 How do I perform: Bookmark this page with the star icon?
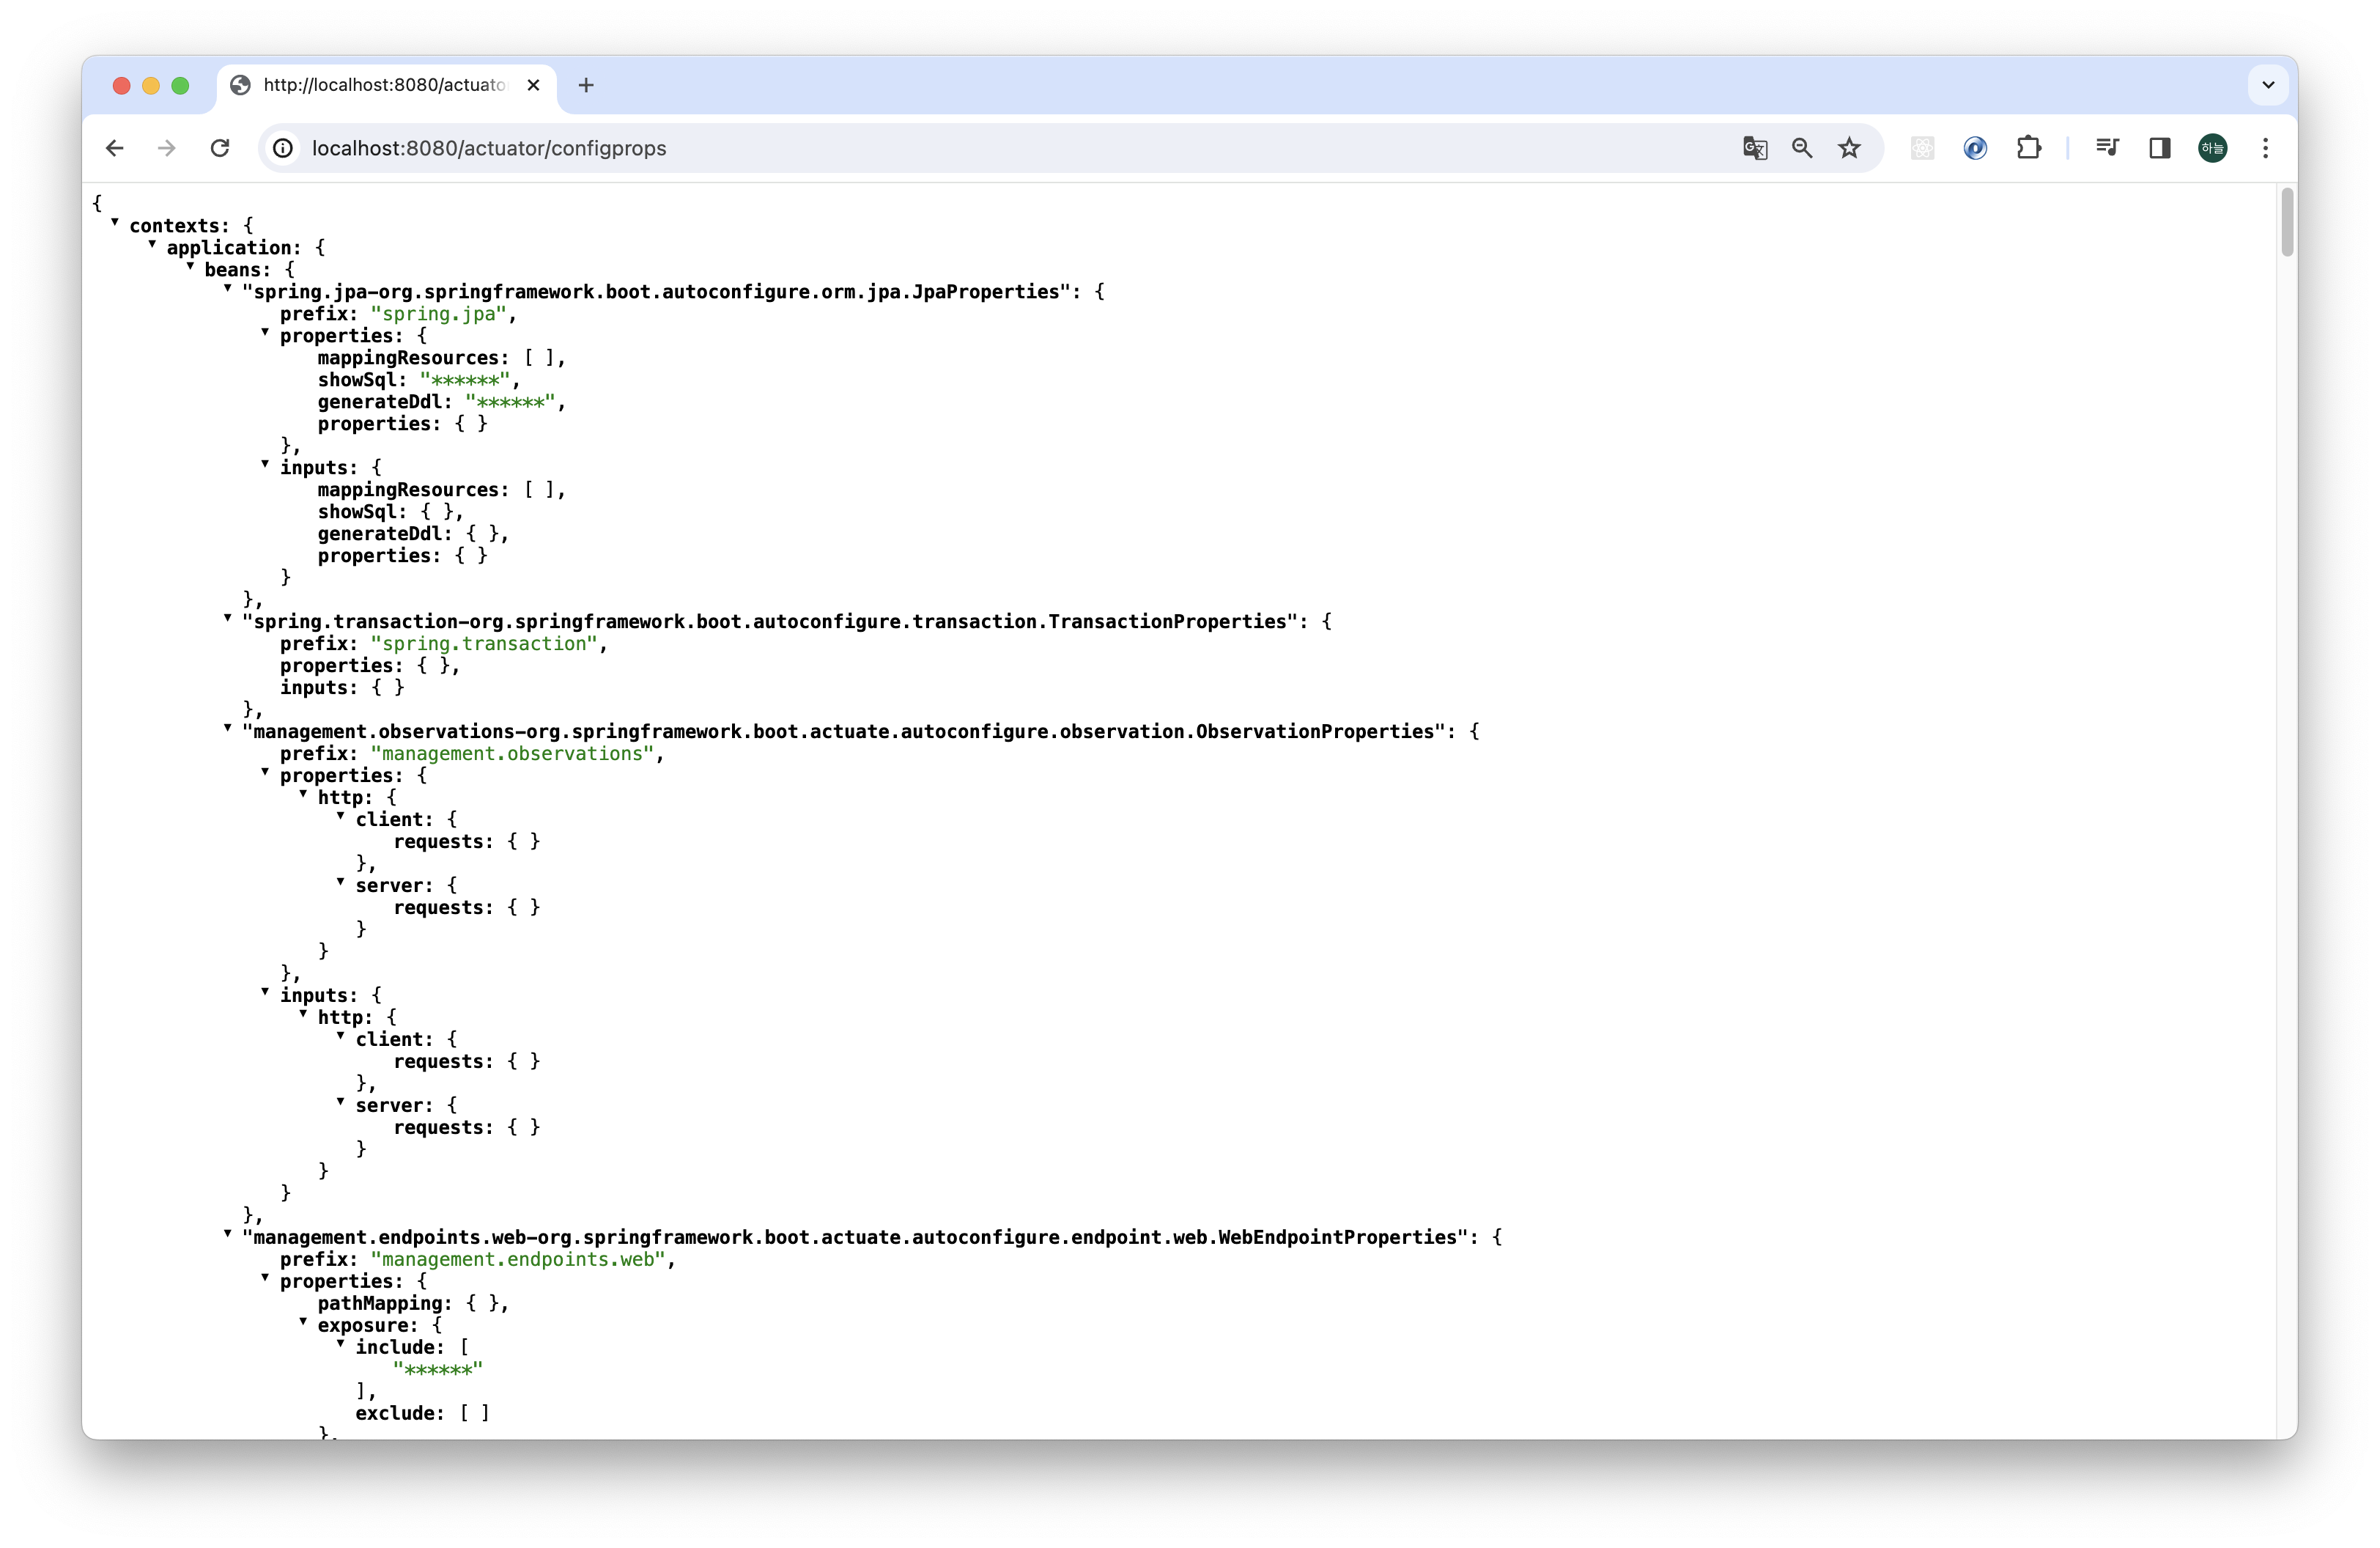point(1849,148)
